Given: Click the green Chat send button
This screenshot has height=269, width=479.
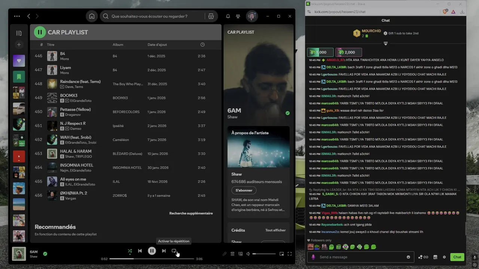Looking at the screenshot, I should click(x=457, y=257).
